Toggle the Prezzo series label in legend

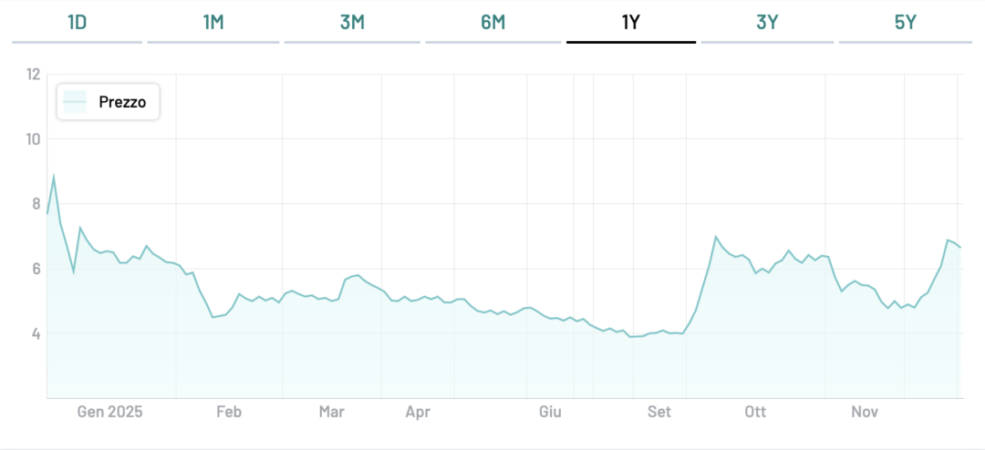[122, 102]
